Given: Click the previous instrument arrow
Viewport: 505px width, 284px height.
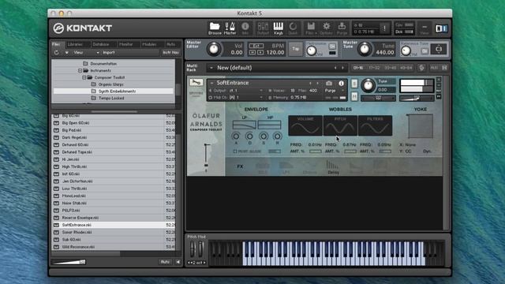Looking at the screenshot, I should (310, 83).
